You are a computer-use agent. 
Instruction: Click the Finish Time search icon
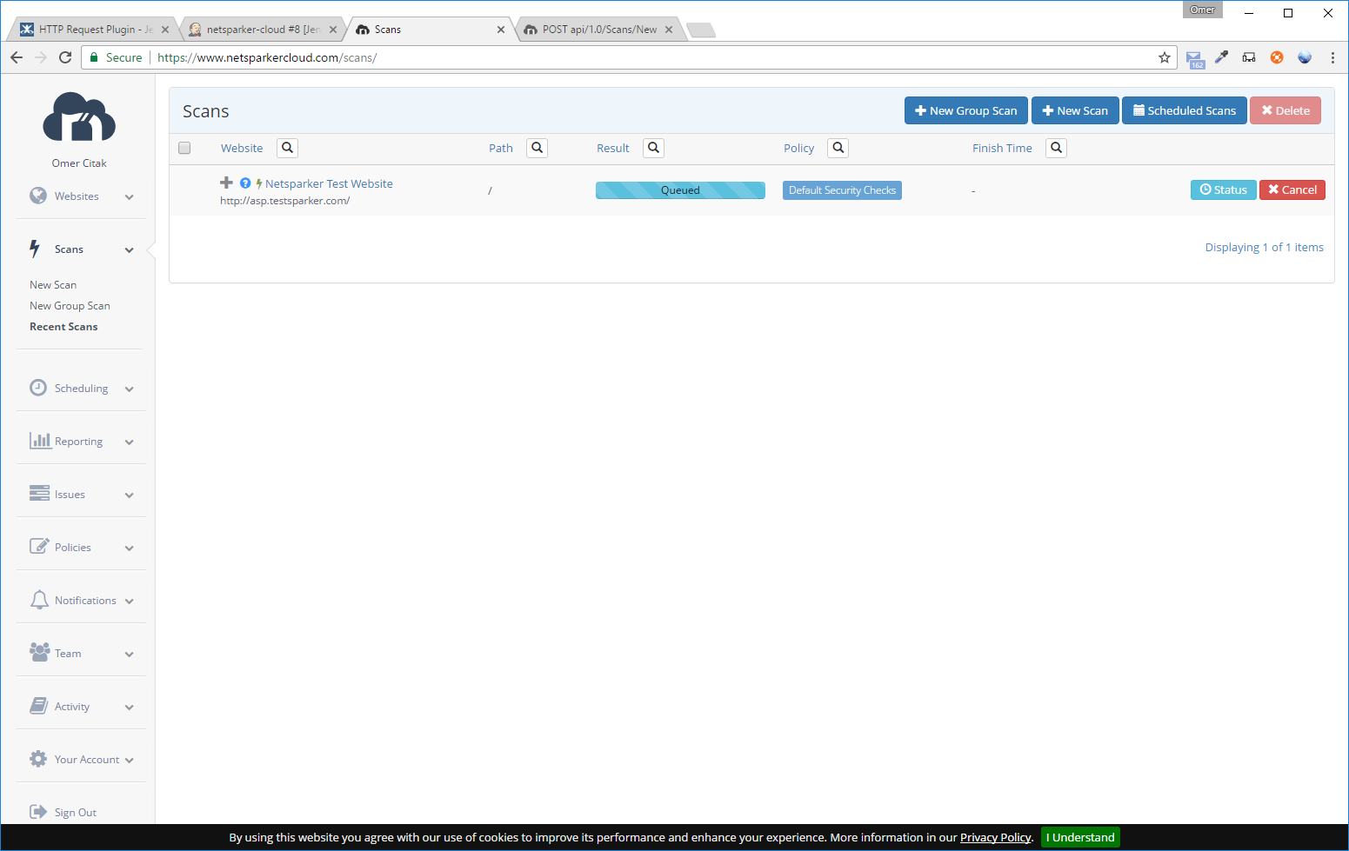pos(1056,148)
